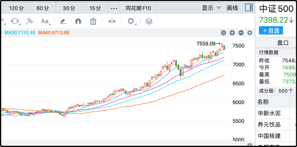The image size is (297, 147).
Task: Switch to 120分 timeframe tab
Action: (x=16, y=8)
